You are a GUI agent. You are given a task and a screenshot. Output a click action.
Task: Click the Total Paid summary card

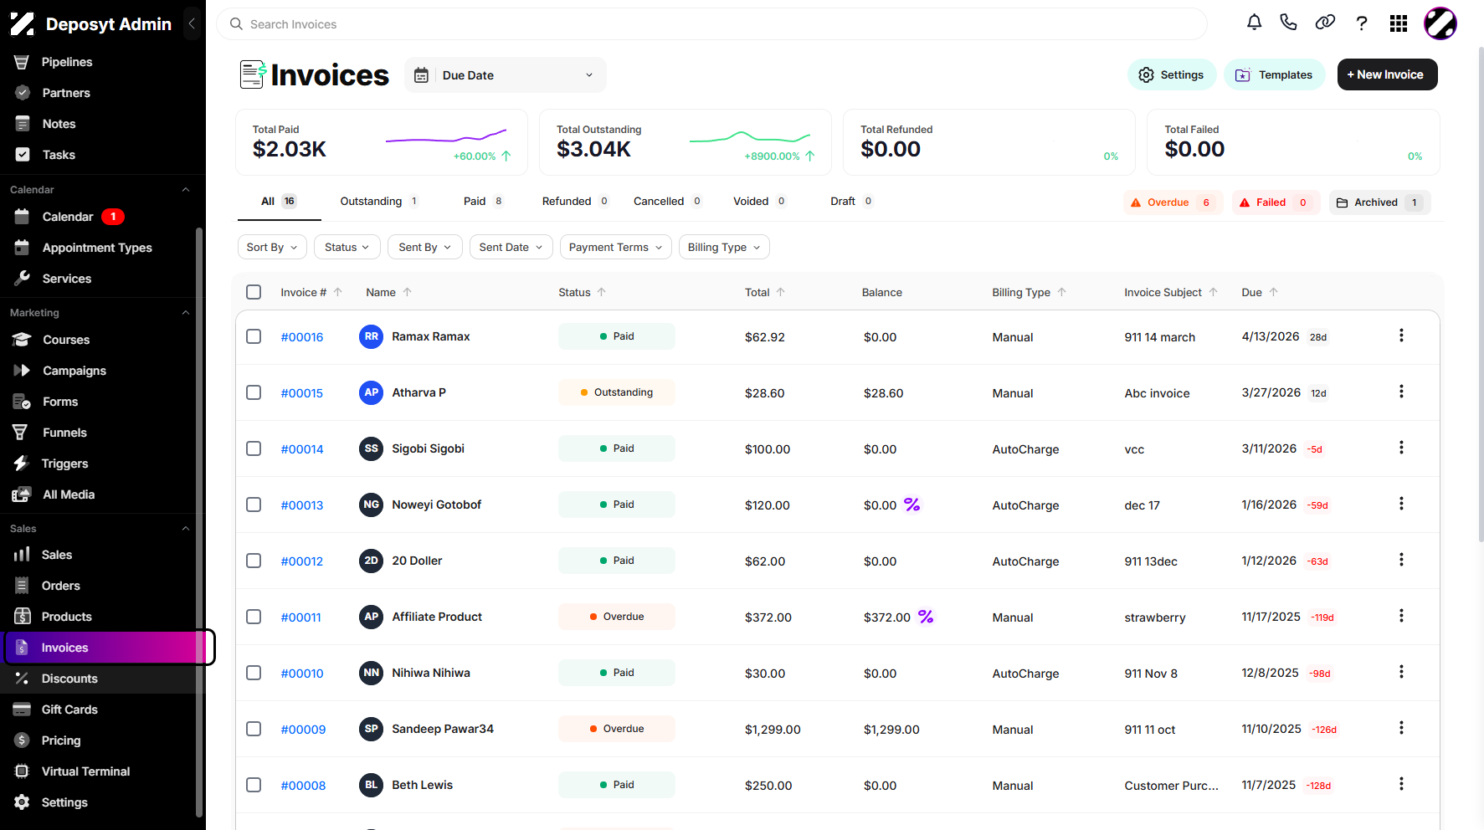(382, 142)
